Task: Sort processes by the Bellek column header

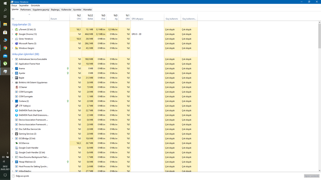Action: (x=90, y=17)
